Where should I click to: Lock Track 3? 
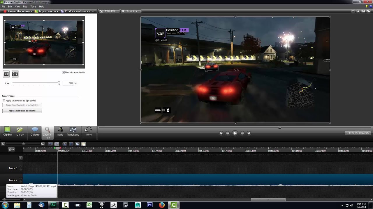(x=20, y=170)
